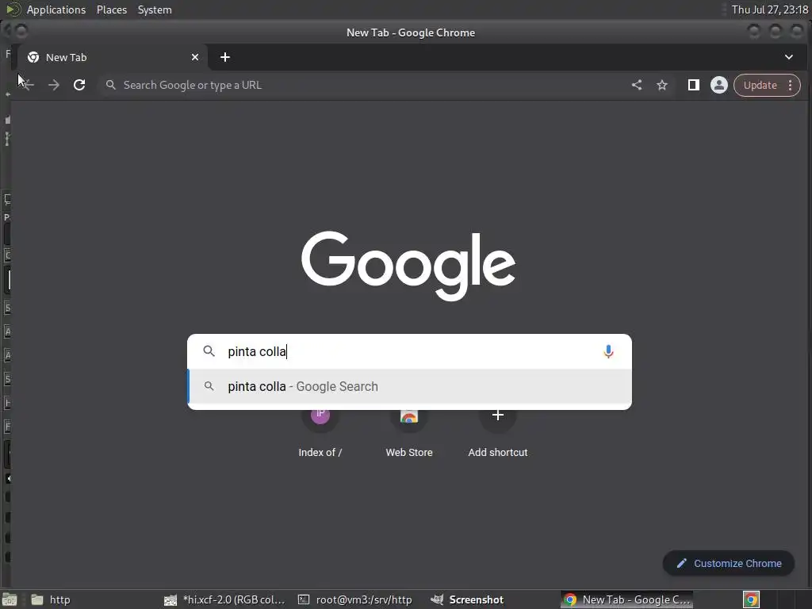Image resolution: width=812 pixels, height=609 pixels.
Task: Share this page via the share icon
Action: [x=637, y=85]
